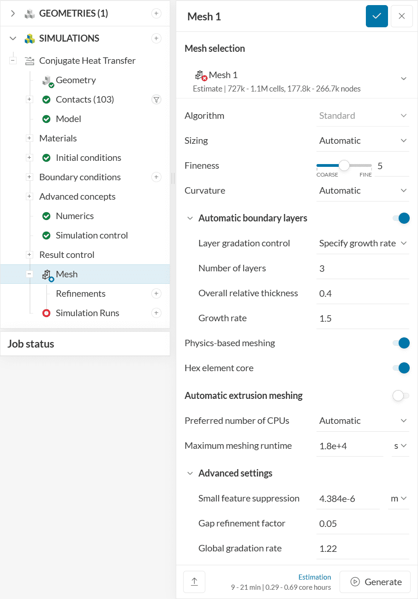Adjust the Fineness slider handle

click(344, 165)
